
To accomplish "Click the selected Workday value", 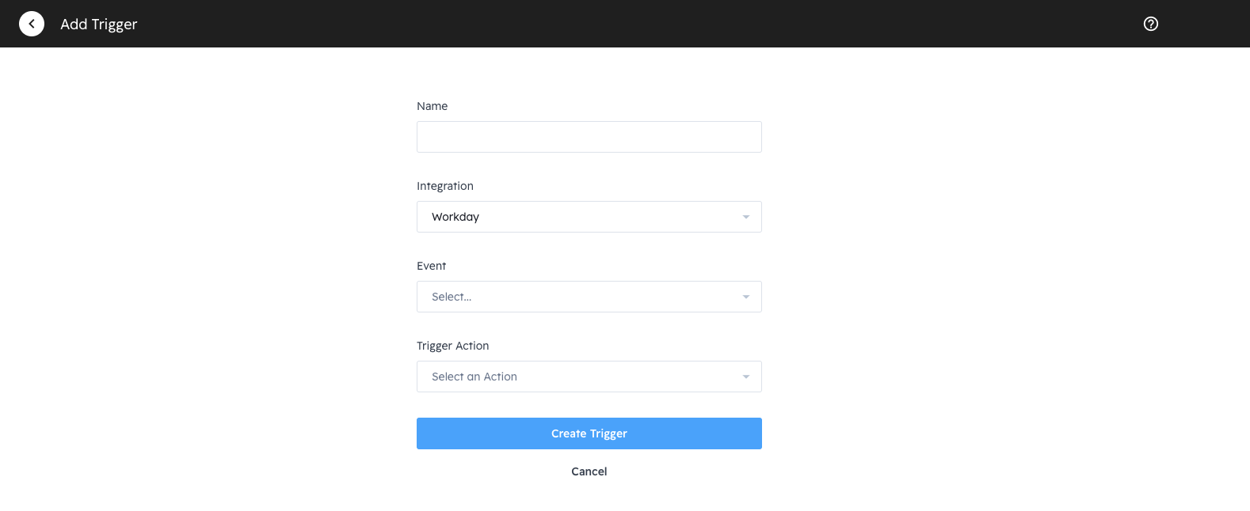I will (455, 217).
